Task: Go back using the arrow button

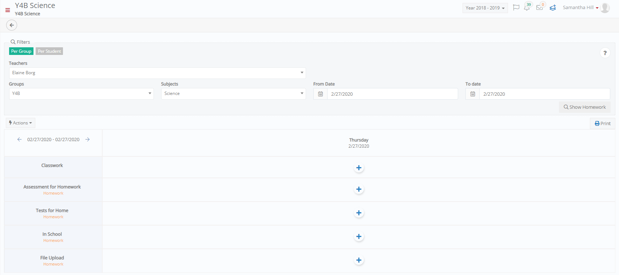Action: tap(12, 25)
